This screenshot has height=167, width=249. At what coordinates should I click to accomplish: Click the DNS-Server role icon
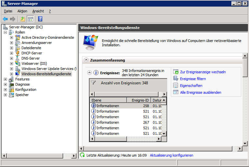pos(18,58)
